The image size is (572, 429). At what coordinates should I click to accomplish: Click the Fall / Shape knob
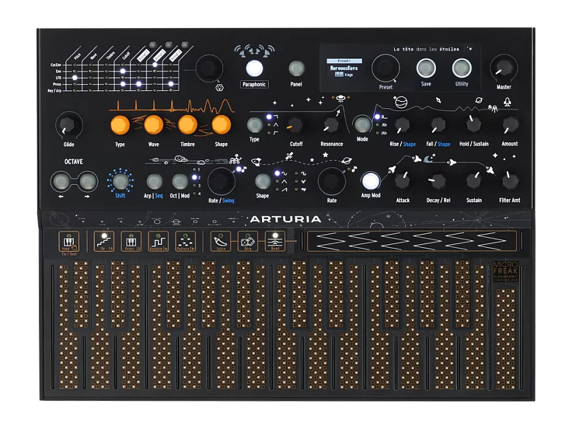[x=438, y=125]
